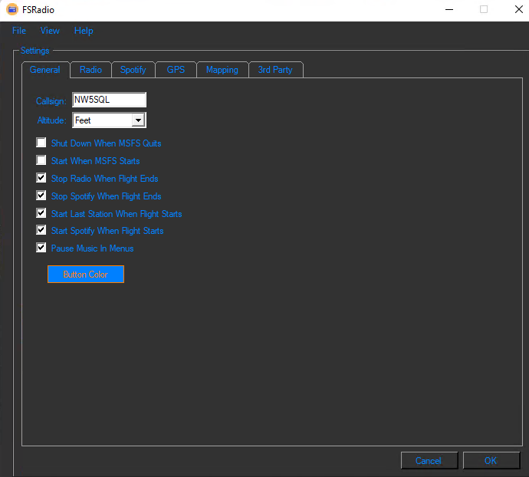Open the View menu

coord(50,31)
